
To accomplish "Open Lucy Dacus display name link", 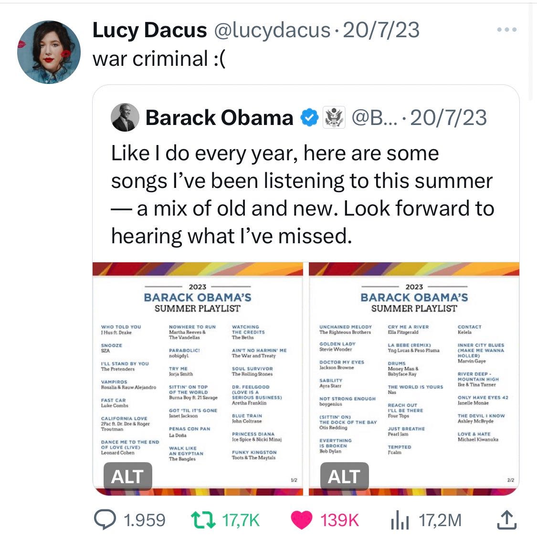I will click(x=149, y=30).
